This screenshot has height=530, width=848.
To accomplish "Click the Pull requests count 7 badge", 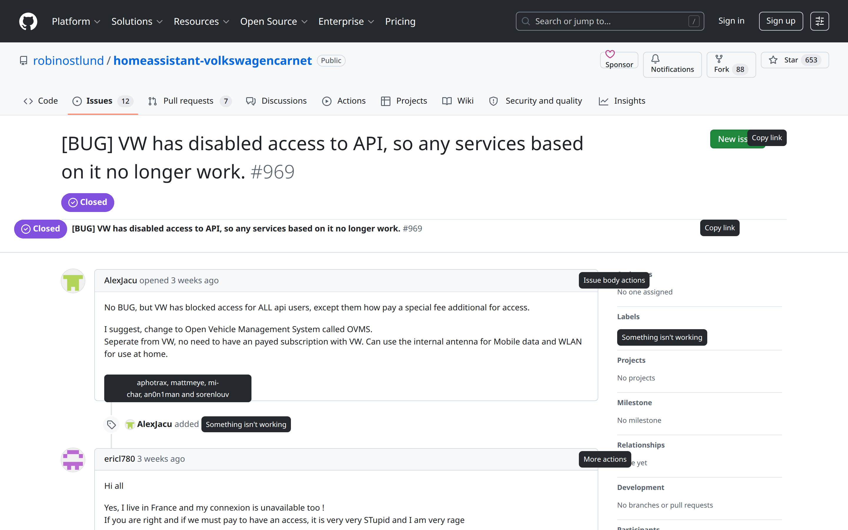I will (x=226, y=101).
